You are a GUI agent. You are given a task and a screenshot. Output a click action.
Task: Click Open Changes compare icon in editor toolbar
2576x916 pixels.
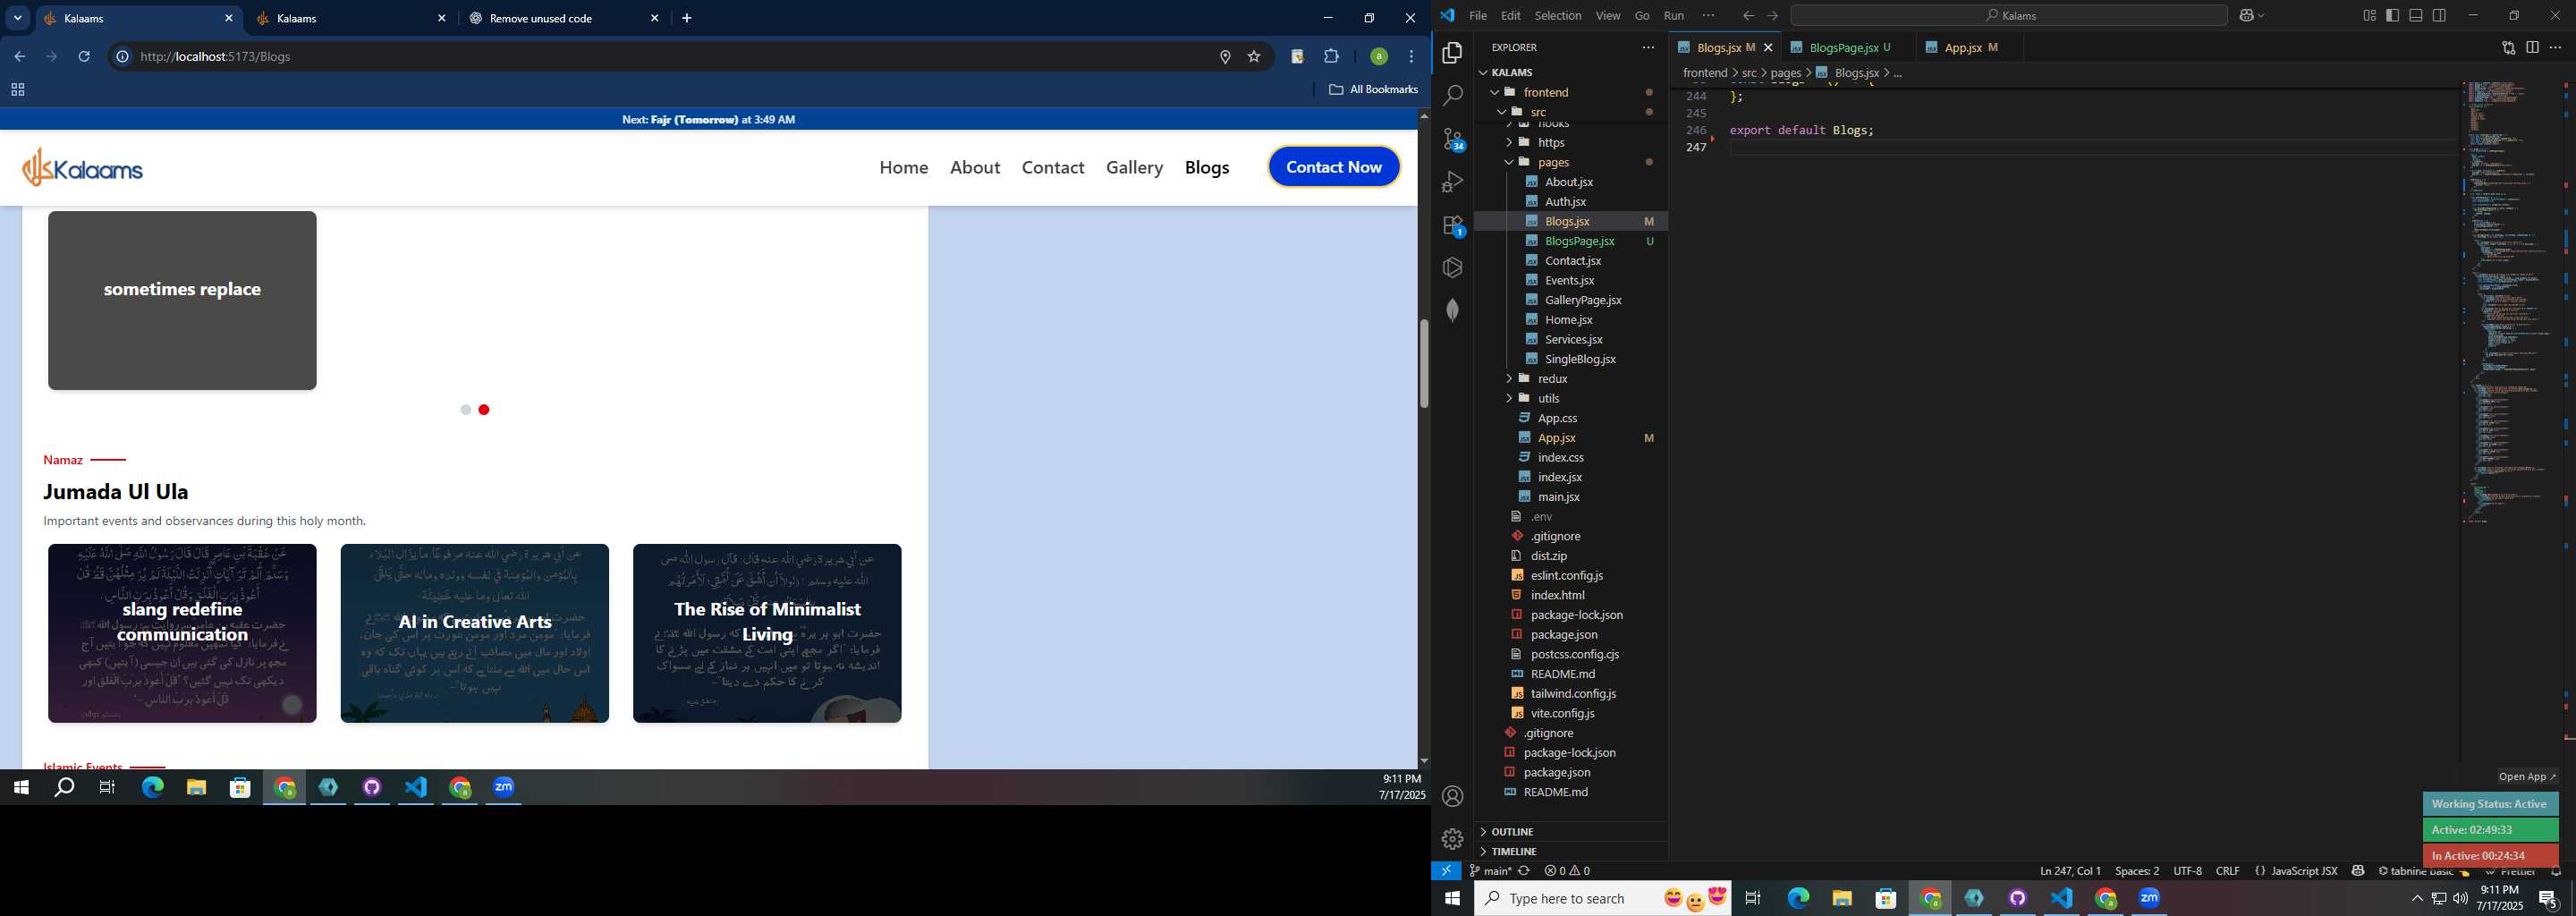pos(2508,47)
